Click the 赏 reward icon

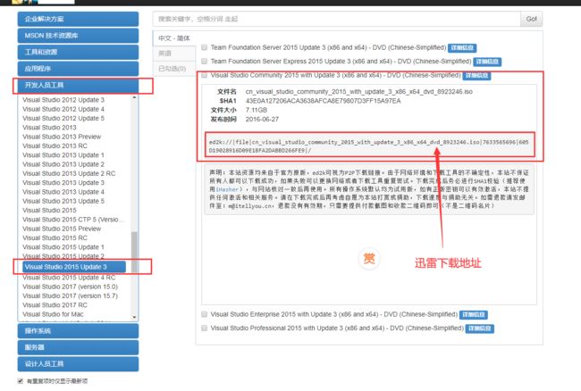click(368, 258)
